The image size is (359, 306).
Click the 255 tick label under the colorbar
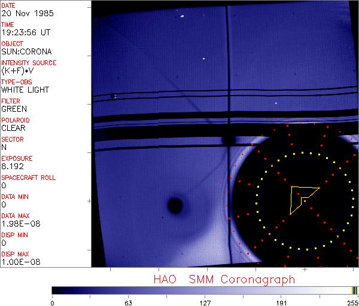click(352, 302)
